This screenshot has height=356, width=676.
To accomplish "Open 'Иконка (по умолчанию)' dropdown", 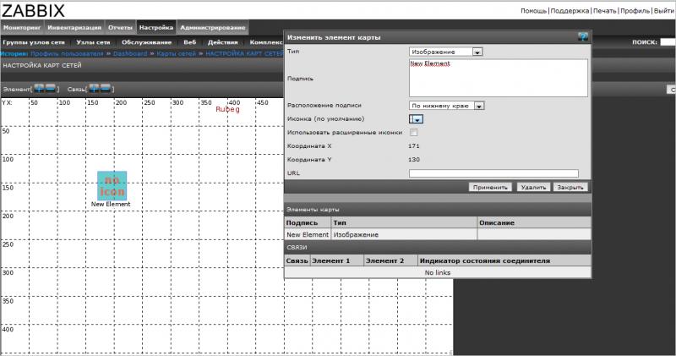I will tap(416, 119).
